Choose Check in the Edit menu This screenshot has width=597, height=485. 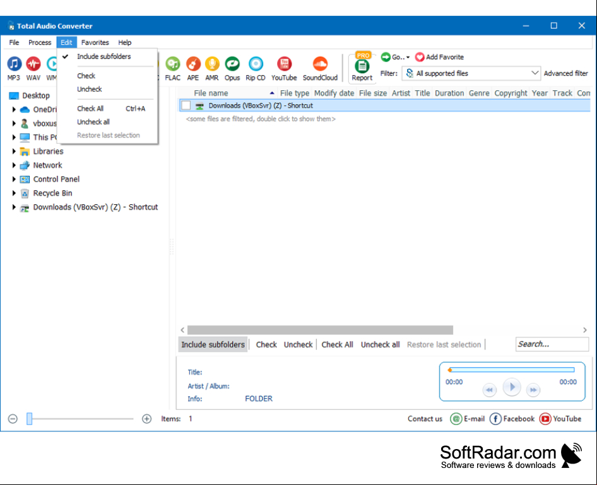[x=86, y=76]
